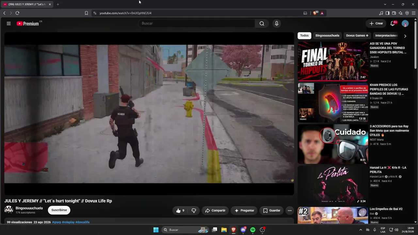418x235 pixels.
Task: Open the YouTube guide hamburger menu
Action: (x=9, y=23)
